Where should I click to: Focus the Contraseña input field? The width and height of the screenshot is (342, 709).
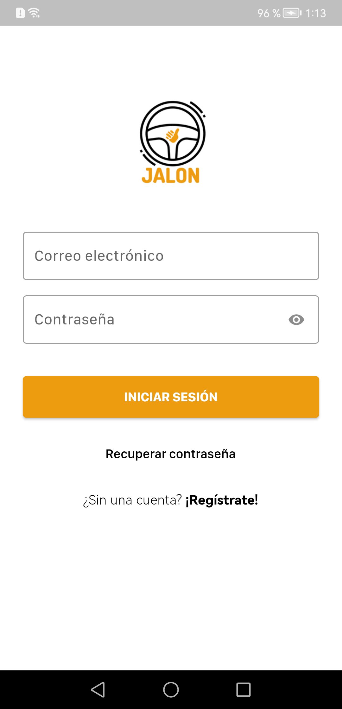pyautogui.click(x=171, y=319)
